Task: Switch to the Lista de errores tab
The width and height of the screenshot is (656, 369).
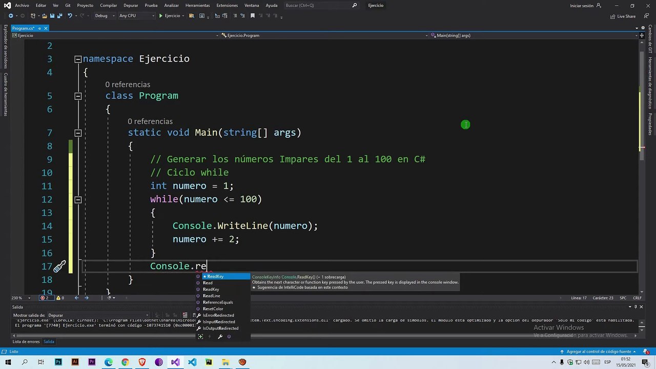Action: [26, 342]
